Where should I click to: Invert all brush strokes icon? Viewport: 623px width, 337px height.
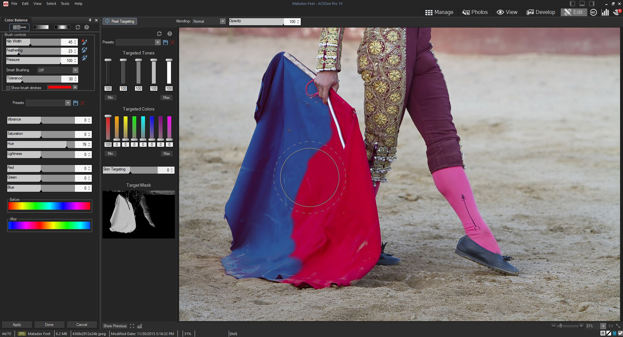(x=84, y=50)
